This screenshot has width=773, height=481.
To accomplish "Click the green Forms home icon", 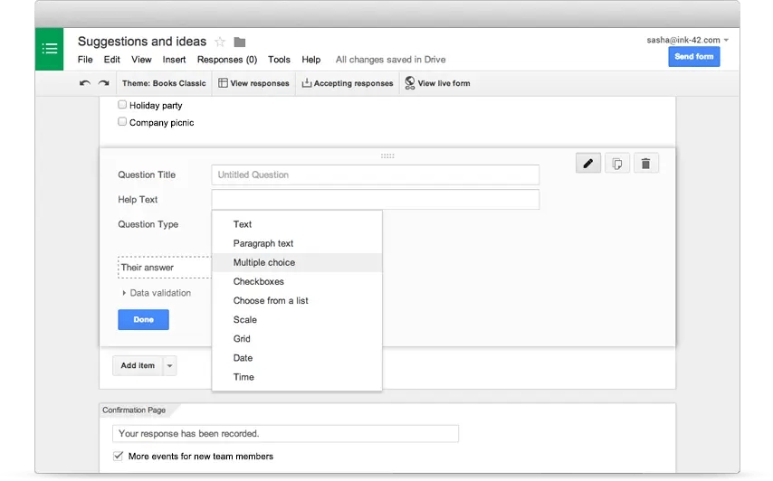I will tap(49, 49).
